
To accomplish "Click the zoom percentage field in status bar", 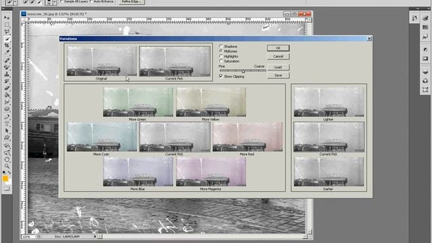I will point(28,236).
